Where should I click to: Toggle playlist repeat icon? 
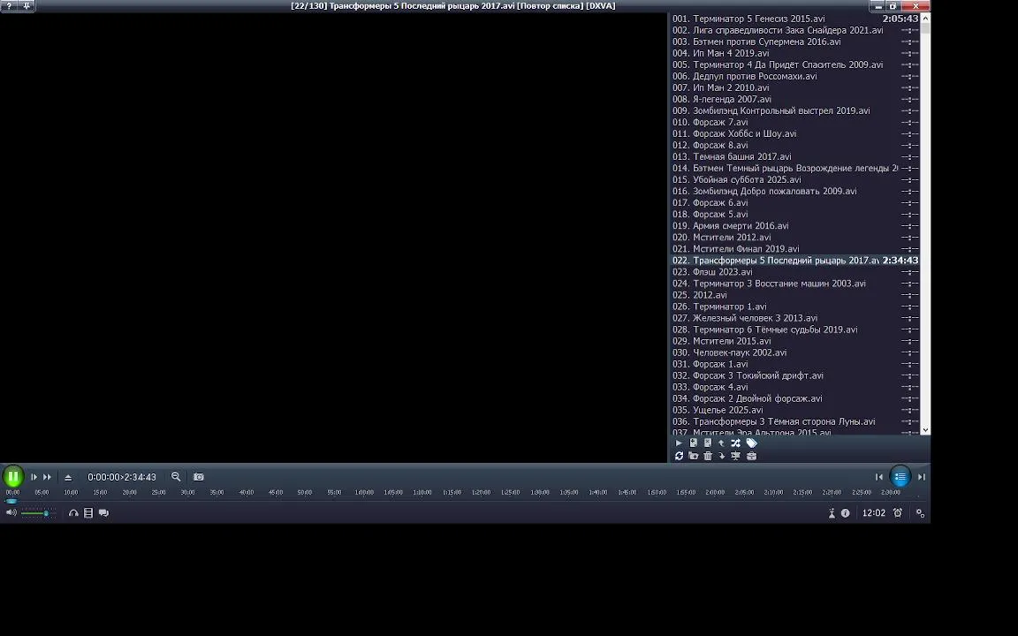click(679, 456)
